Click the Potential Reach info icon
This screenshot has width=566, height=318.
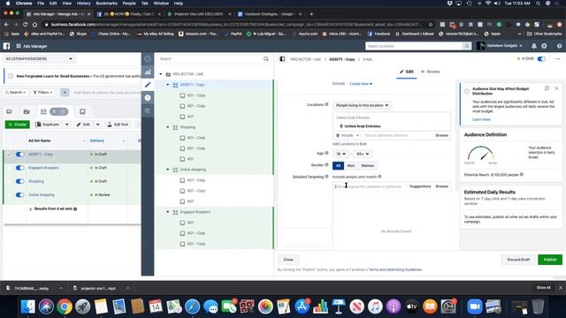click(522, 175)
